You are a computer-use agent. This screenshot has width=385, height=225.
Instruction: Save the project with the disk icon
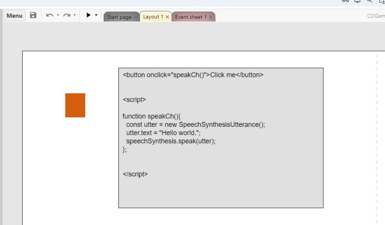click(33, 15)
